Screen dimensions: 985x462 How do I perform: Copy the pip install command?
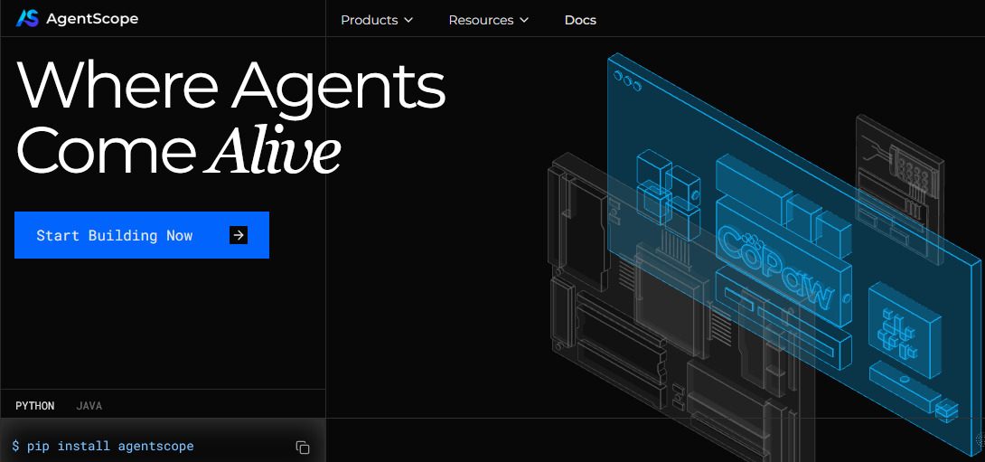pos(302,447)
